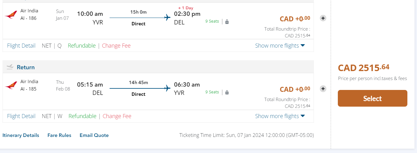Expand Show more flights for outbound
The image size is (417, 153).
280,46
